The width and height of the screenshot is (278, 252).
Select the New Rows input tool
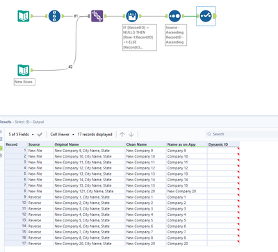tap(24, 70)
